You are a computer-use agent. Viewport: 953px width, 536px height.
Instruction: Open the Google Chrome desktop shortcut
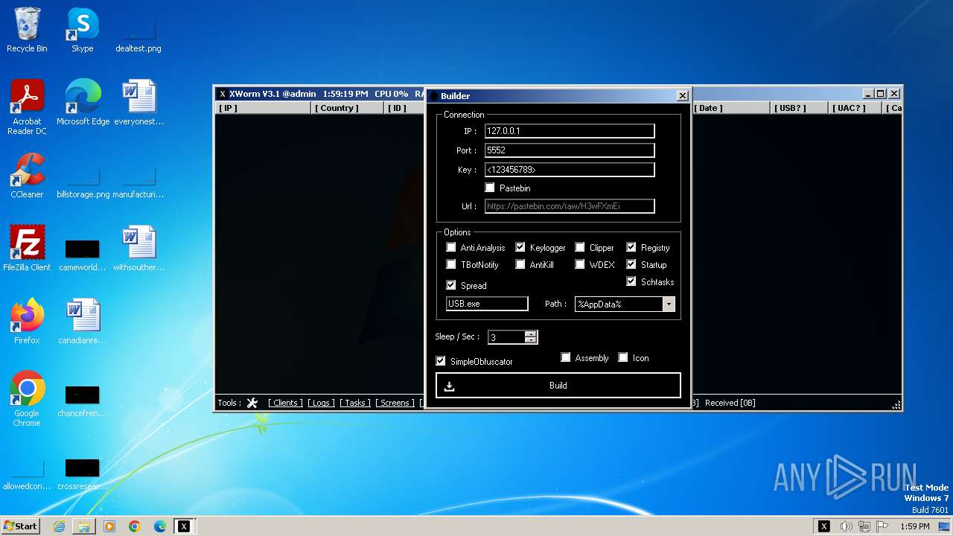tap(27, 400)
